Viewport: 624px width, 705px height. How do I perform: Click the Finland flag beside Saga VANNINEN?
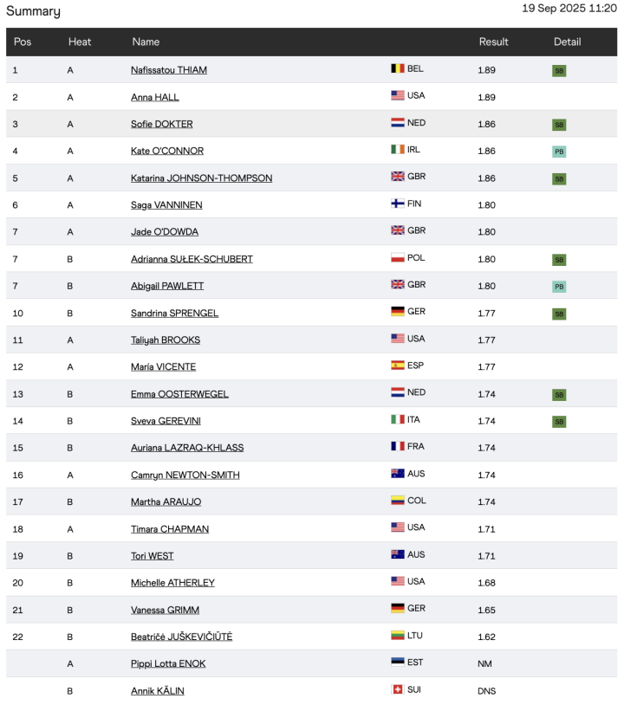pyautogui.click(x=398, y=204)
